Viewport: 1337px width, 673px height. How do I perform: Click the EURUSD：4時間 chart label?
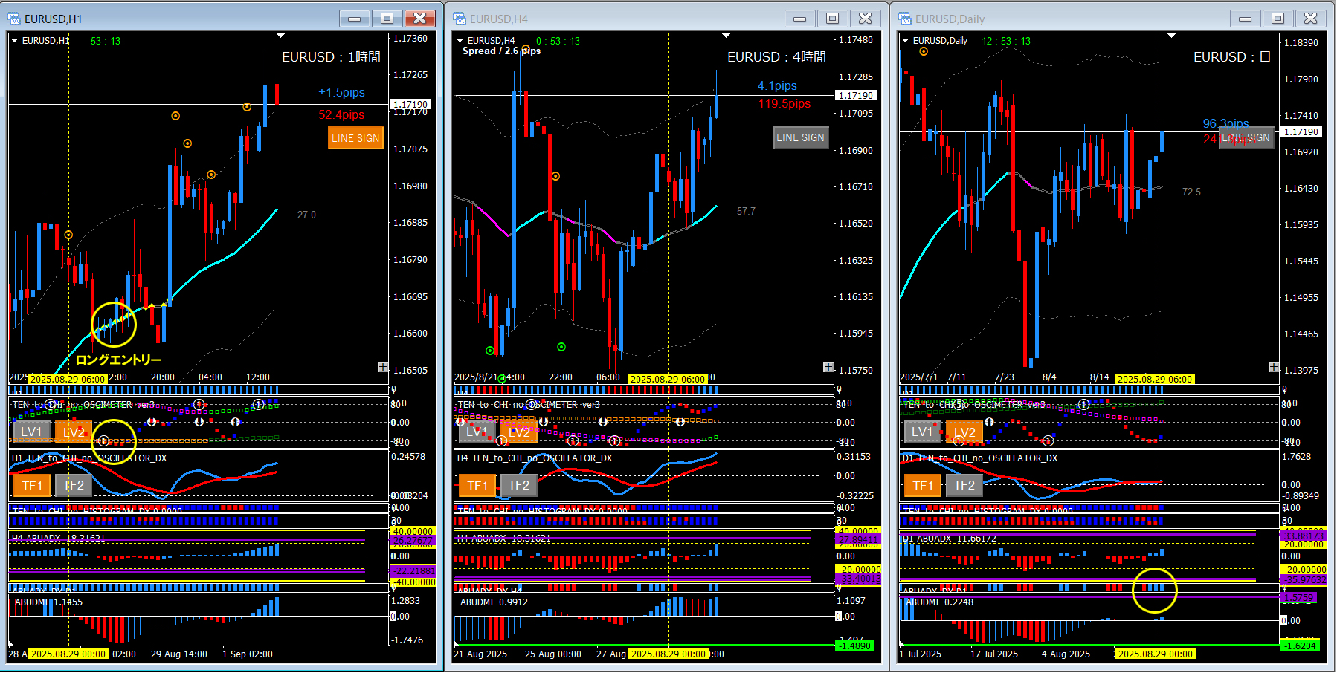pos(776,57)
